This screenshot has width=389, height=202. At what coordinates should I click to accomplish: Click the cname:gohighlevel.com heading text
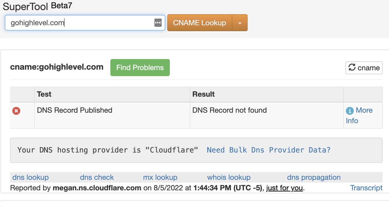pos(57,67)
